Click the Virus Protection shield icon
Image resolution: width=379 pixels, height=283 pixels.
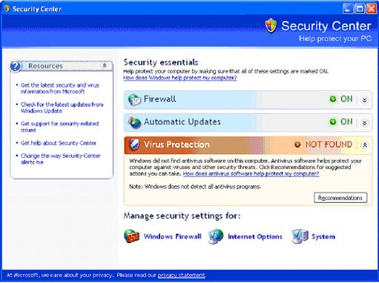(134, 144)
